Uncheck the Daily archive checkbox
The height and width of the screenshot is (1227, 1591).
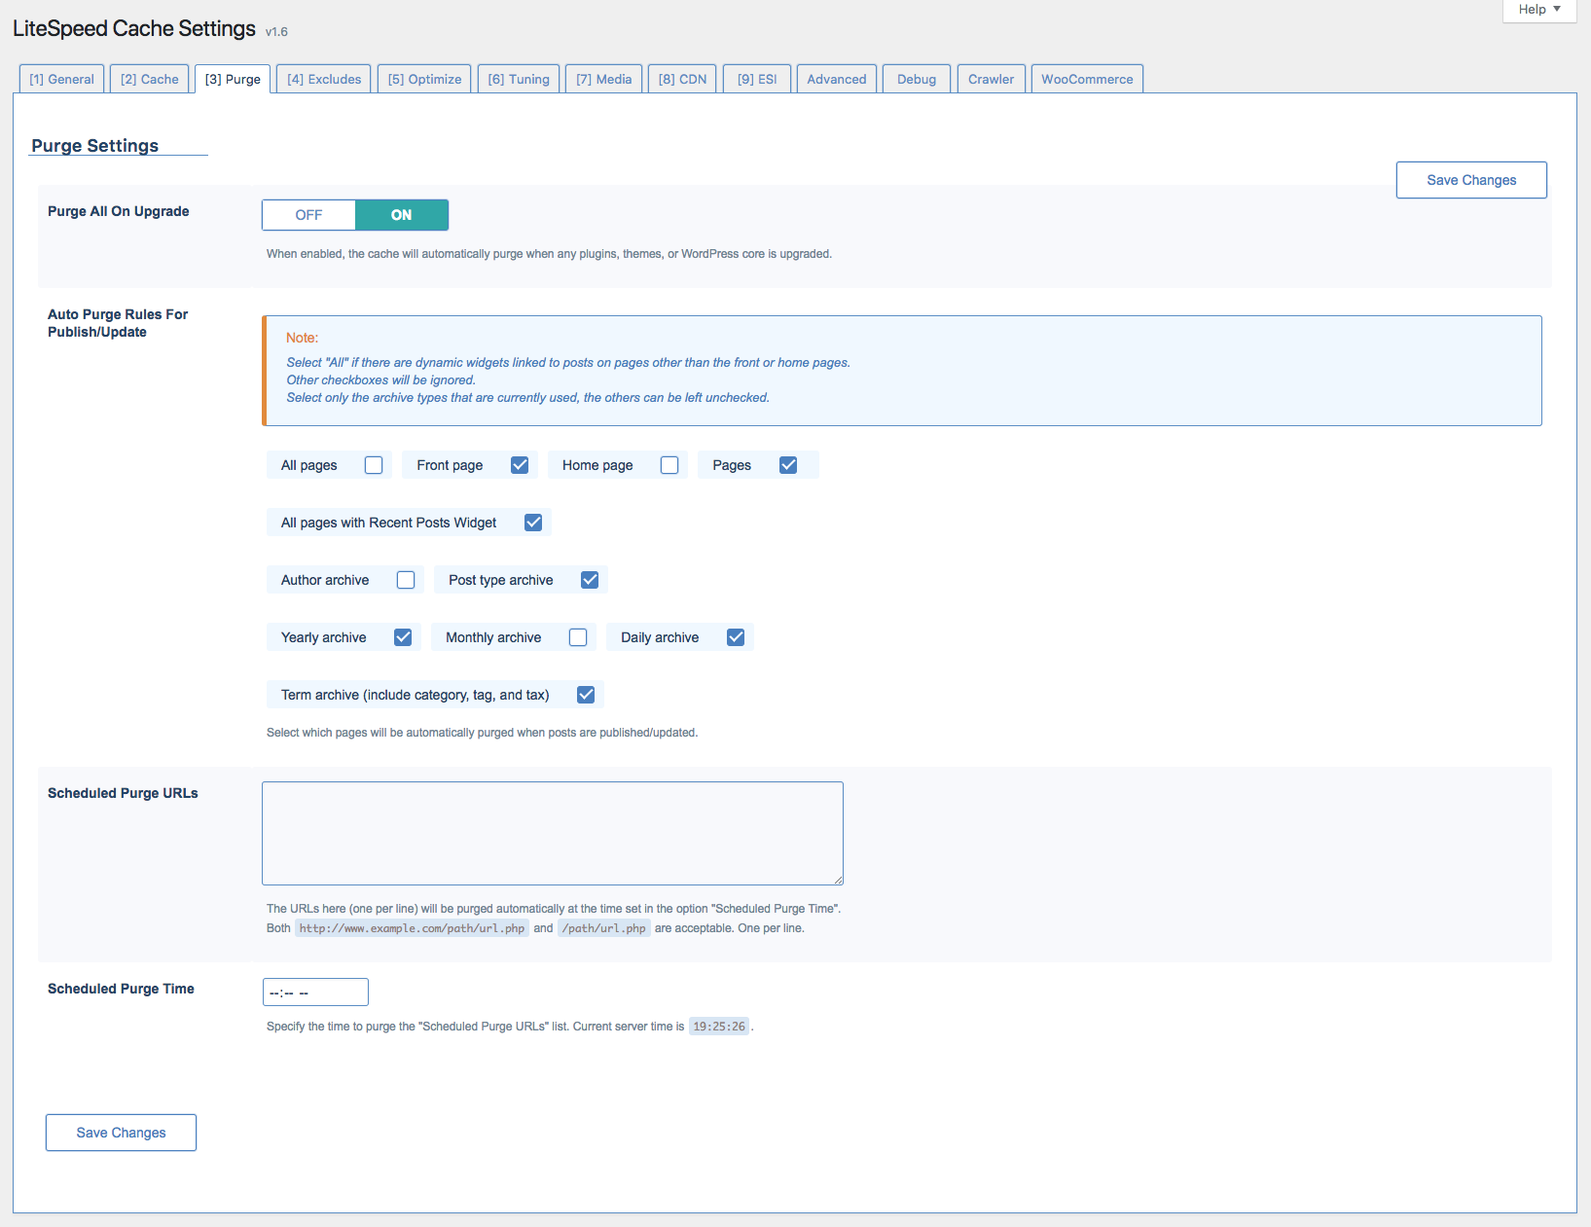(736, 637)
